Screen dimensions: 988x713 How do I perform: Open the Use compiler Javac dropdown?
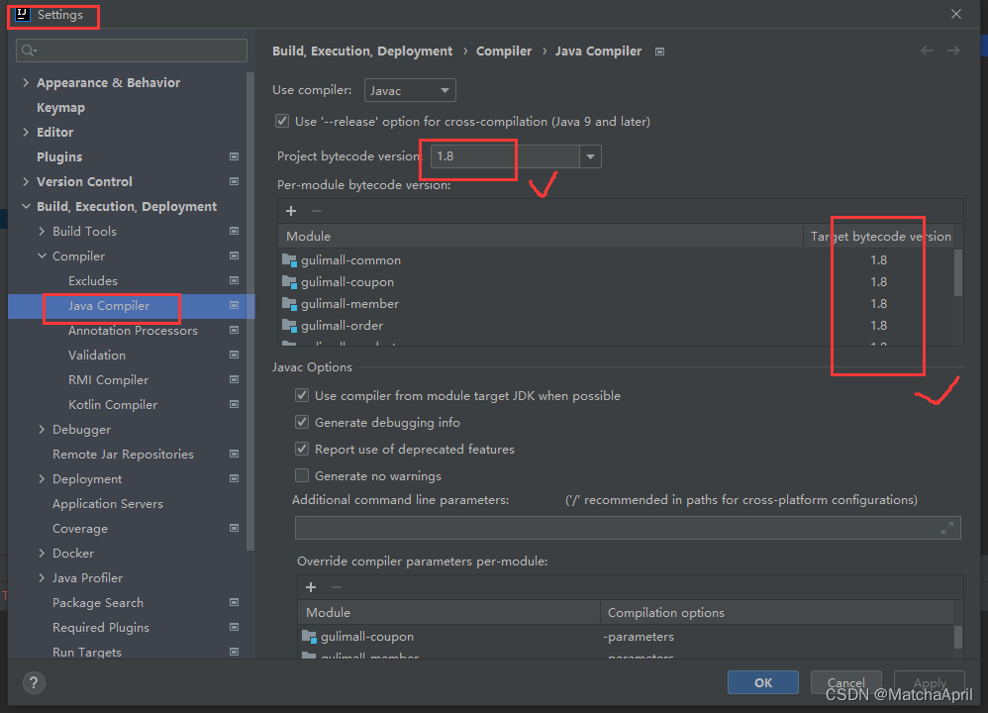pyautogui.click(x=410, y=90)
